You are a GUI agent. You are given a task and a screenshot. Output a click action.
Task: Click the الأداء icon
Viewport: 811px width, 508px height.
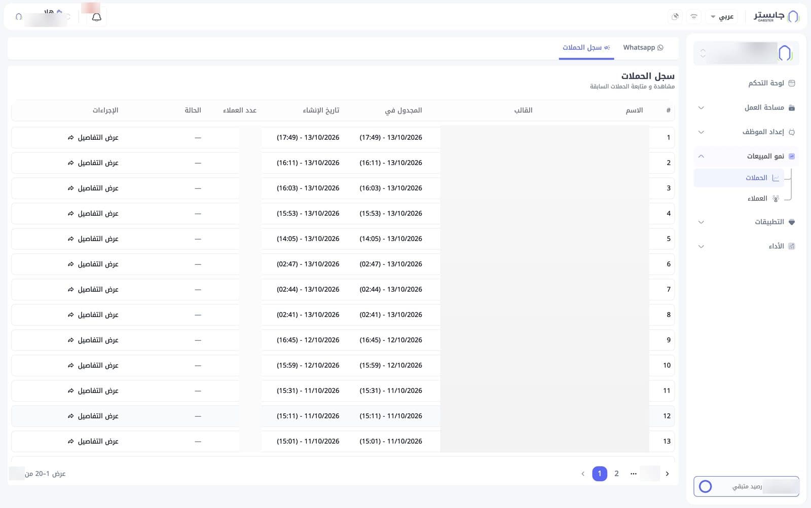pos(792,246)
